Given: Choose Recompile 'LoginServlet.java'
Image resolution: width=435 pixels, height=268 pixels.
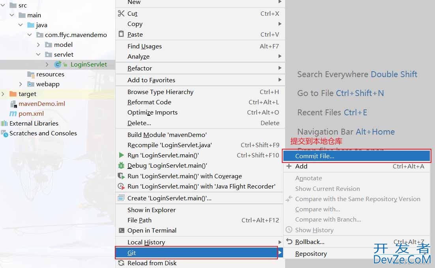Looking at the screenshot, I should (x=200, y=145).
